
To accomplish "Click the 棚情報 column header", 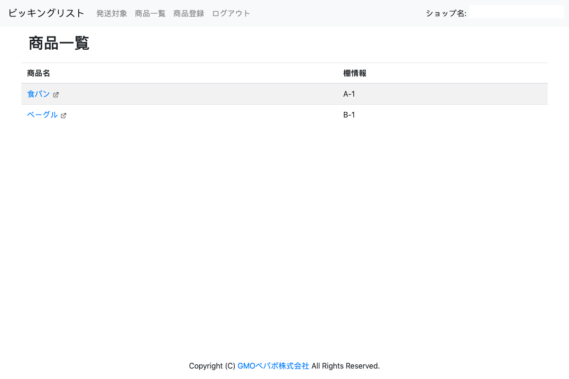I will pos(355,73).
